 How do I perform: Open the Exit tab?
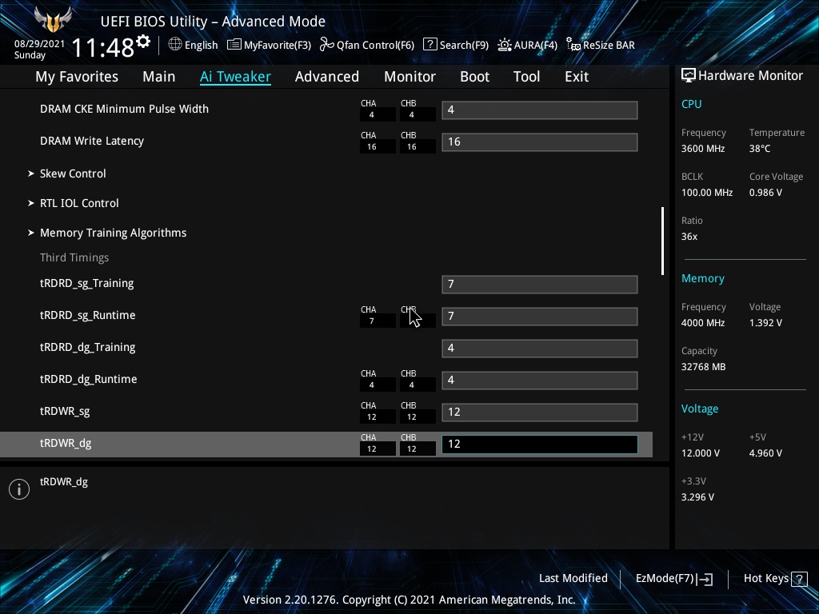coord(577,77)
